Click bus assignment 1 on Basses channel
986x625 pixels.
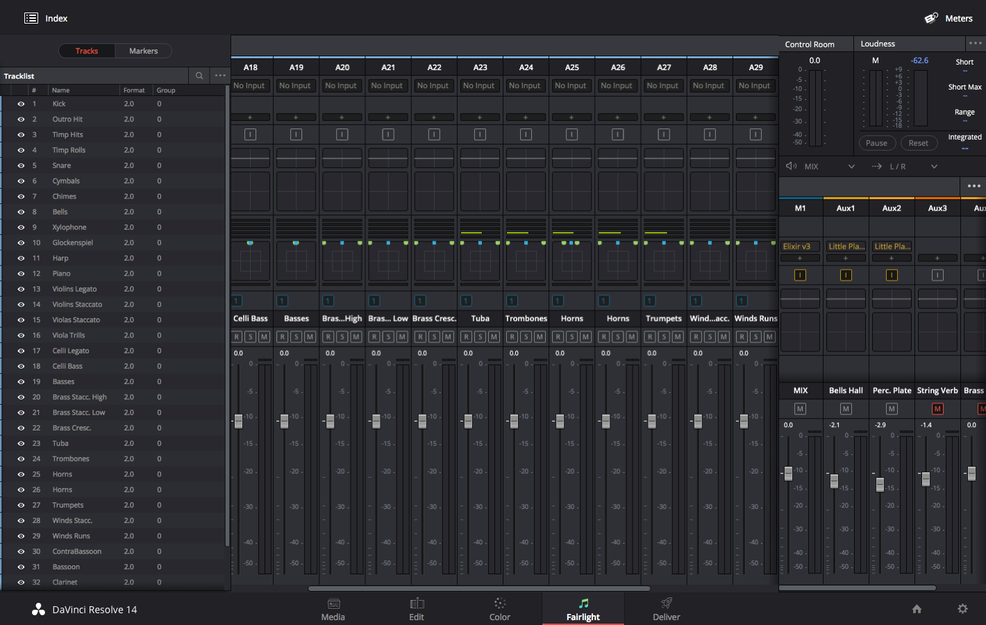tap(282, 301)
